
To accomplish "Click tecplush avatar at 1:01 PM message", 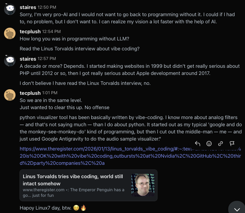I will pos(10,95).
